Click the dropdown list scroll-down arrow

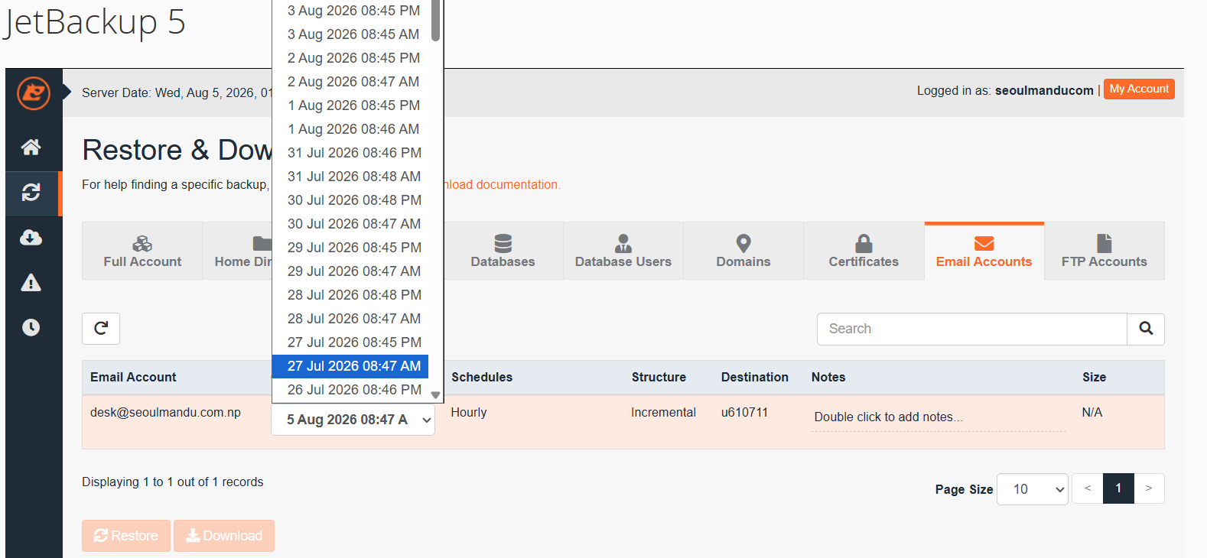coord(435,395)
